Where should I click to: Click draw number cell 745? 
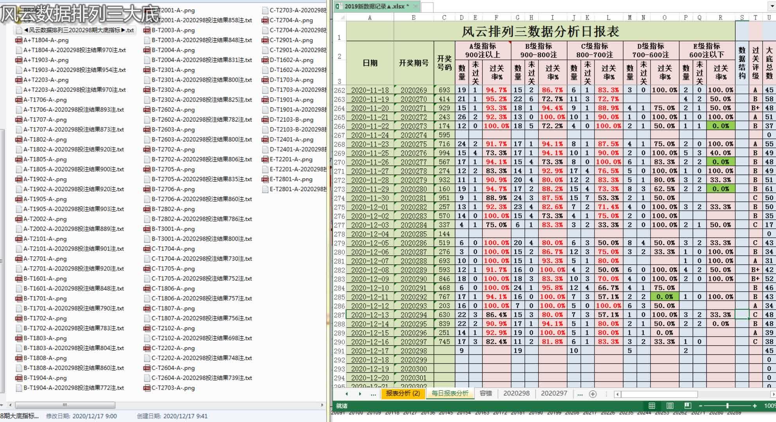point(444,342)
